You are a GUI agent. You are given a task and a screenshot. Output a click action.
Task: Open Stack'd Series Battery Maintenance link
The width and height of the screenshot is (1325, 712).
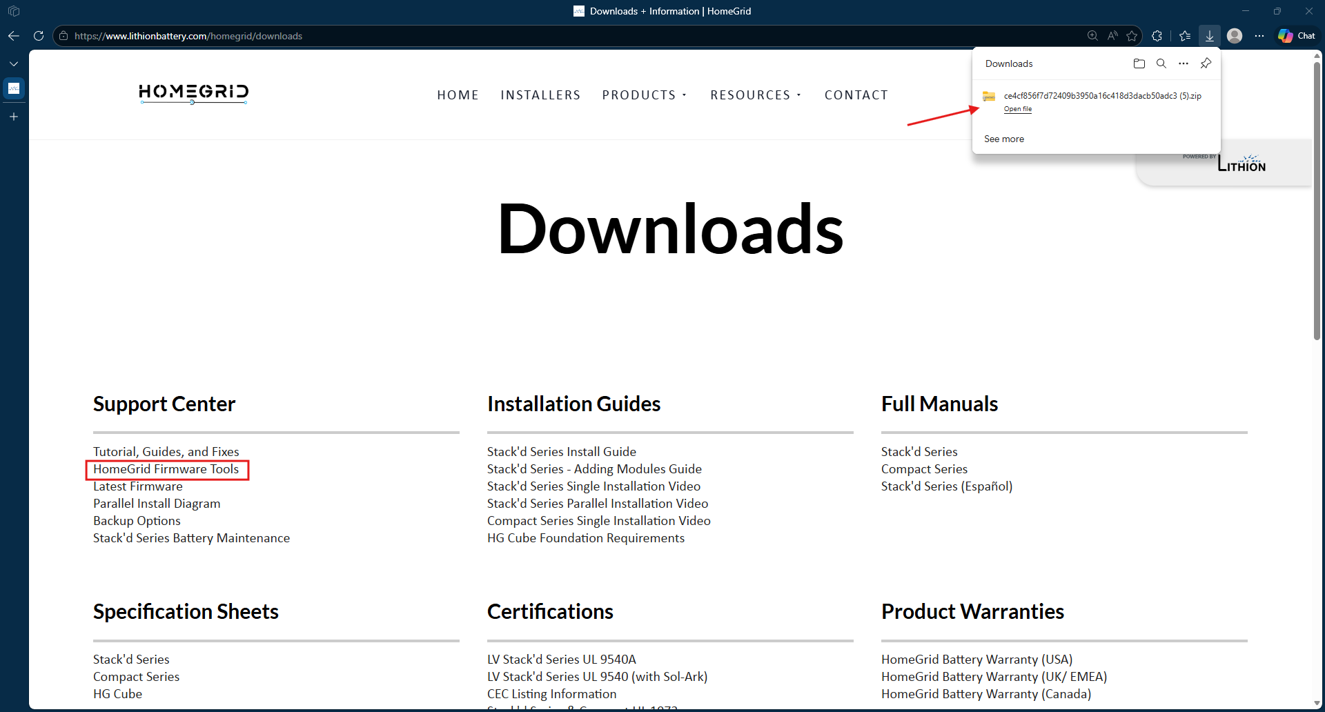pos(191,538)
